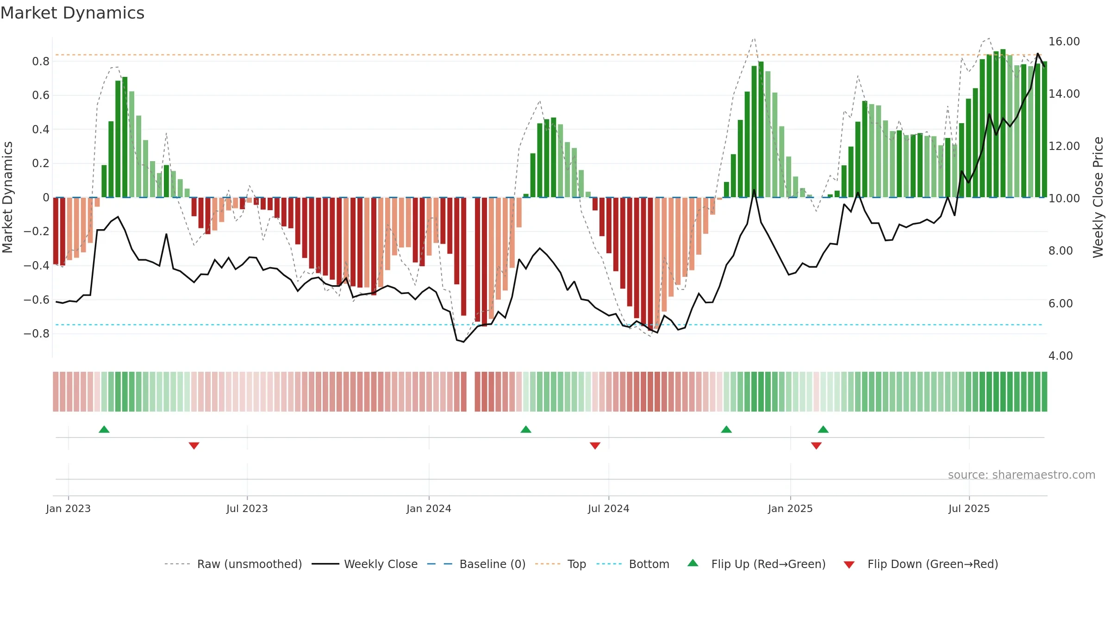1111x625 pixels.
Task: Select the Flip Up marker near April 2024
Action: 526,429
